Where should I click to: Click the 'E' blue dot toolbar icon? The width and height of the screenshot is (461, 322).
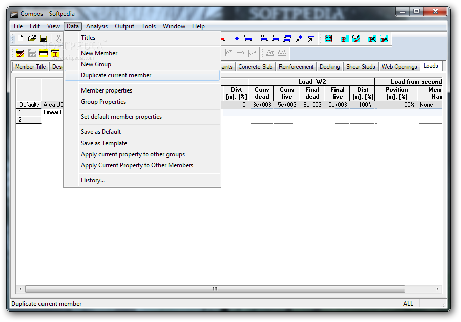pos(236,38)
